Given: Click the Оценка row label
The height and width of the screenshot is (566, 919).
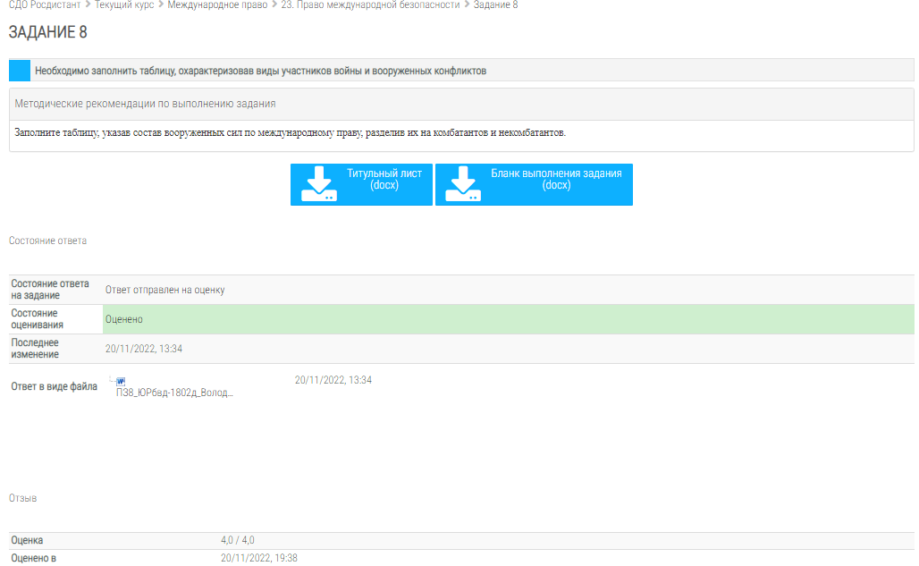Looking at the screenshot, I should 27,540.
